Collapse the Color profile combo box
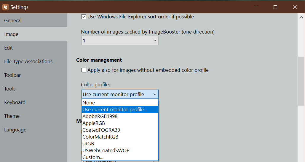This screenshot has height=162, width=305. click(x=120, y=94)
